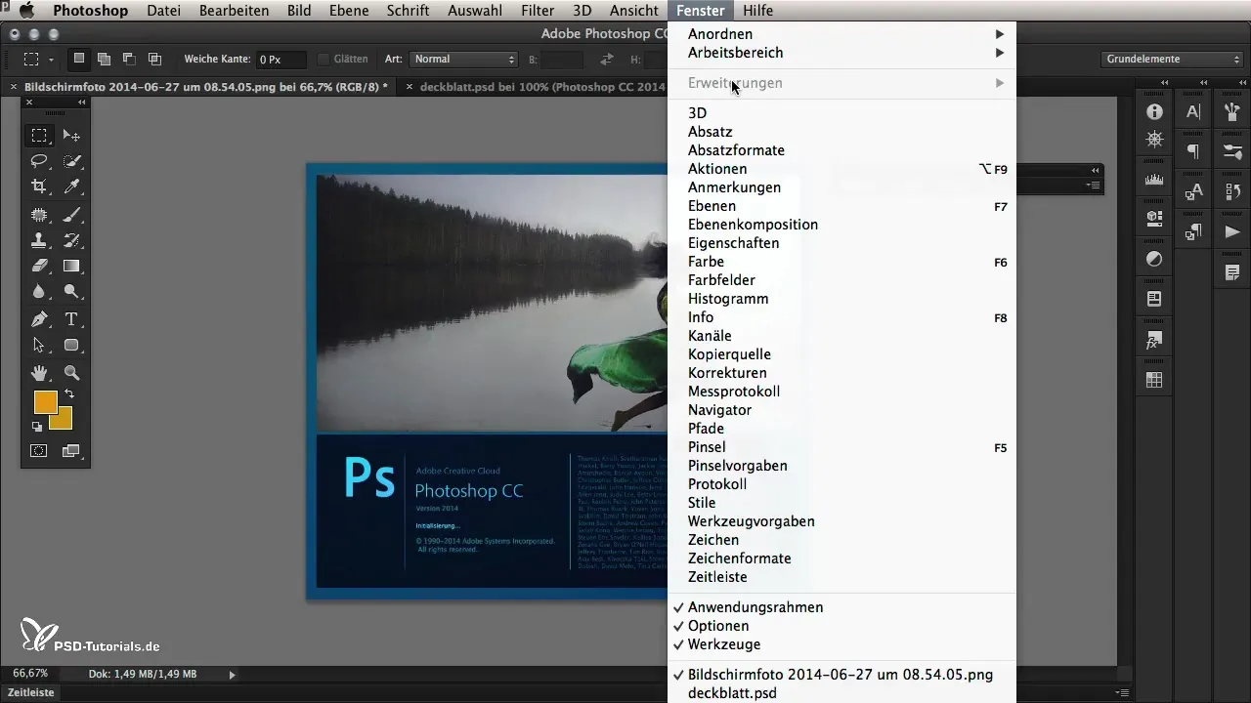
Task: Open the Art Normal dropdown
Action: 464,60
